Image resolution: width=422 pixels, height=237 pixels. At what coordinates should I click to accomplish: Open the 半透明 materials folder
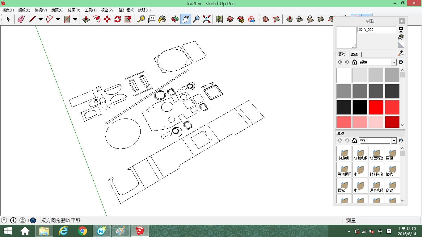344,154
